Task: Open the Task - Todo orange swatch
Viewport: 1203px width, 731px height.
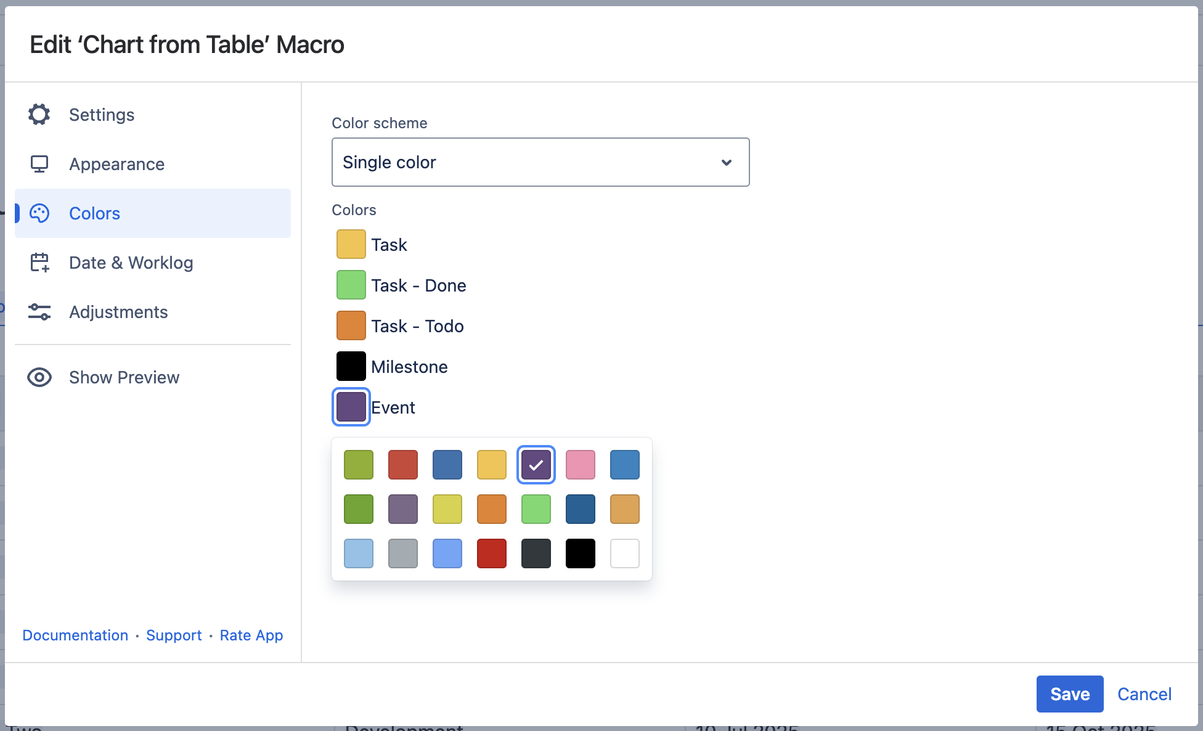Action: (x=351, y=325)
